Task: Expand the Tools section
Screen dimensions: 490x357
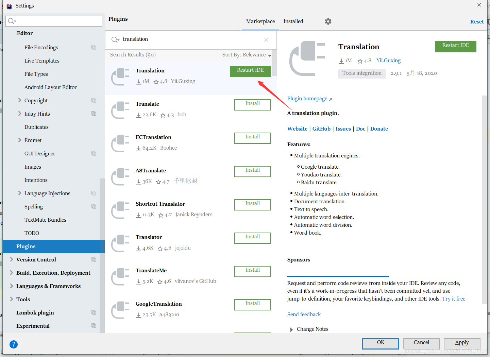Action: click(12, 299)
